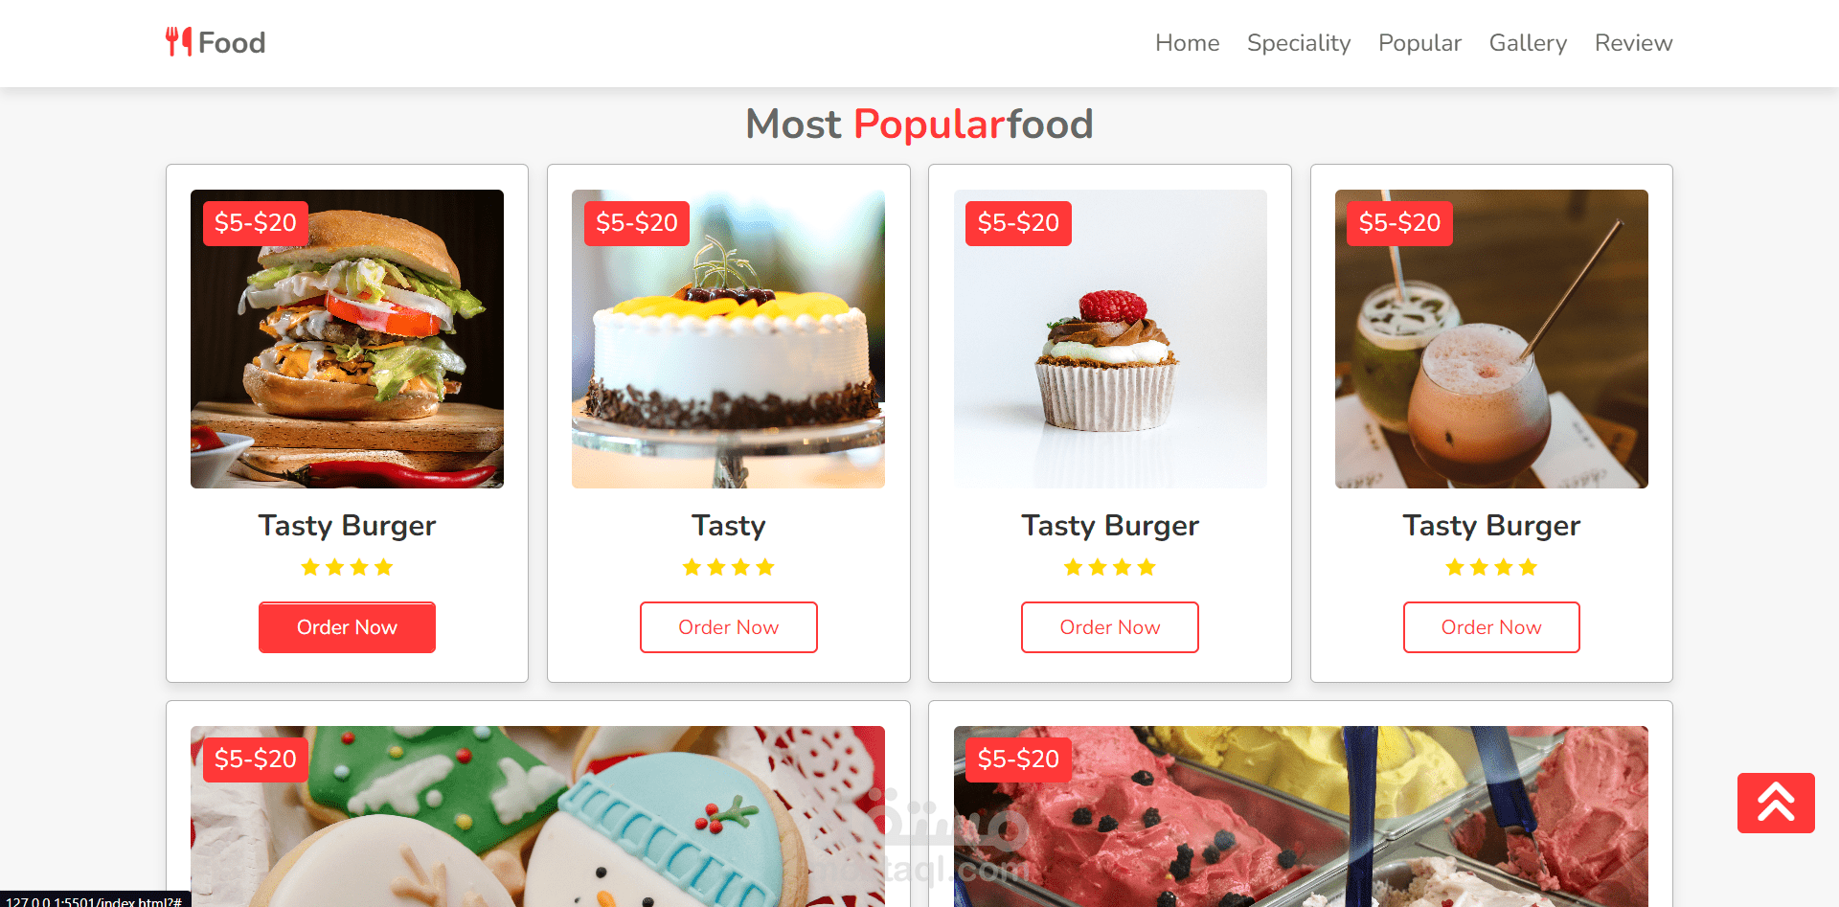Click the last star under the Tasty cake
Viewport: 1839px width, 907px height.
765,568
